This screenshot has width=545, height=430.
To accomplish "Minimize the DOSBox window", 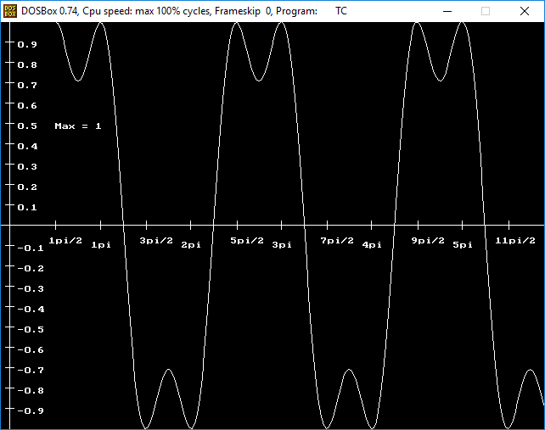I will click(x=447, y=11).
